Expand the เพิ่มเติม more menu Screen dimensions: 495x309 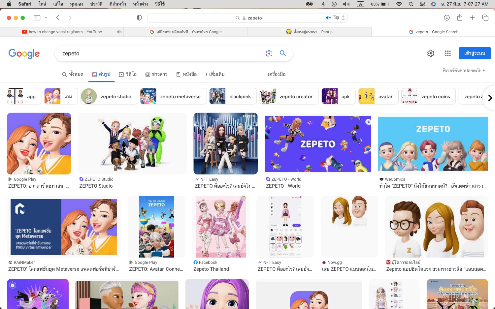[215, 74]
